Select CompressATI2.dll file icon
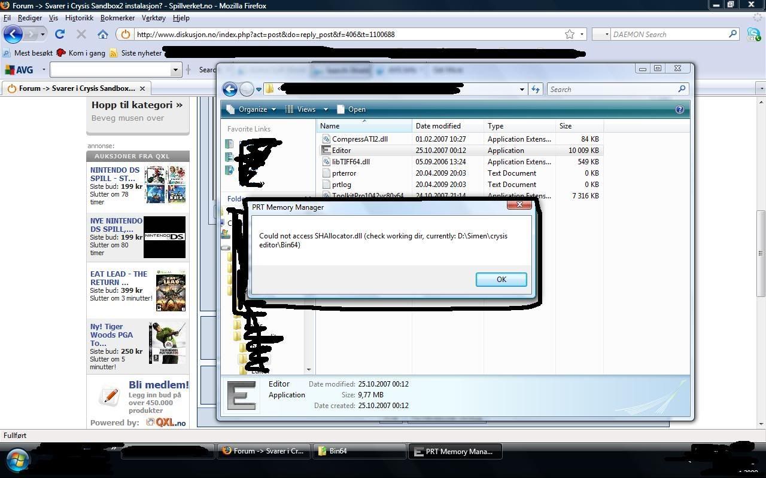This screenshot has height=478, width=766. (x=326, y=139)
